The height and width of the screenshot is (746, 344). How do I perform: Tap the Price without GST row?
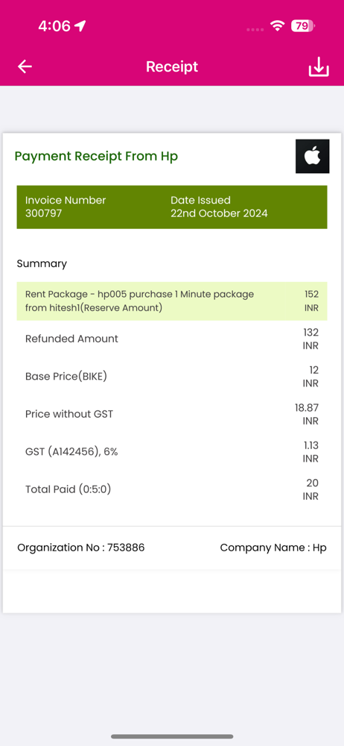click(x=172, y=414)
